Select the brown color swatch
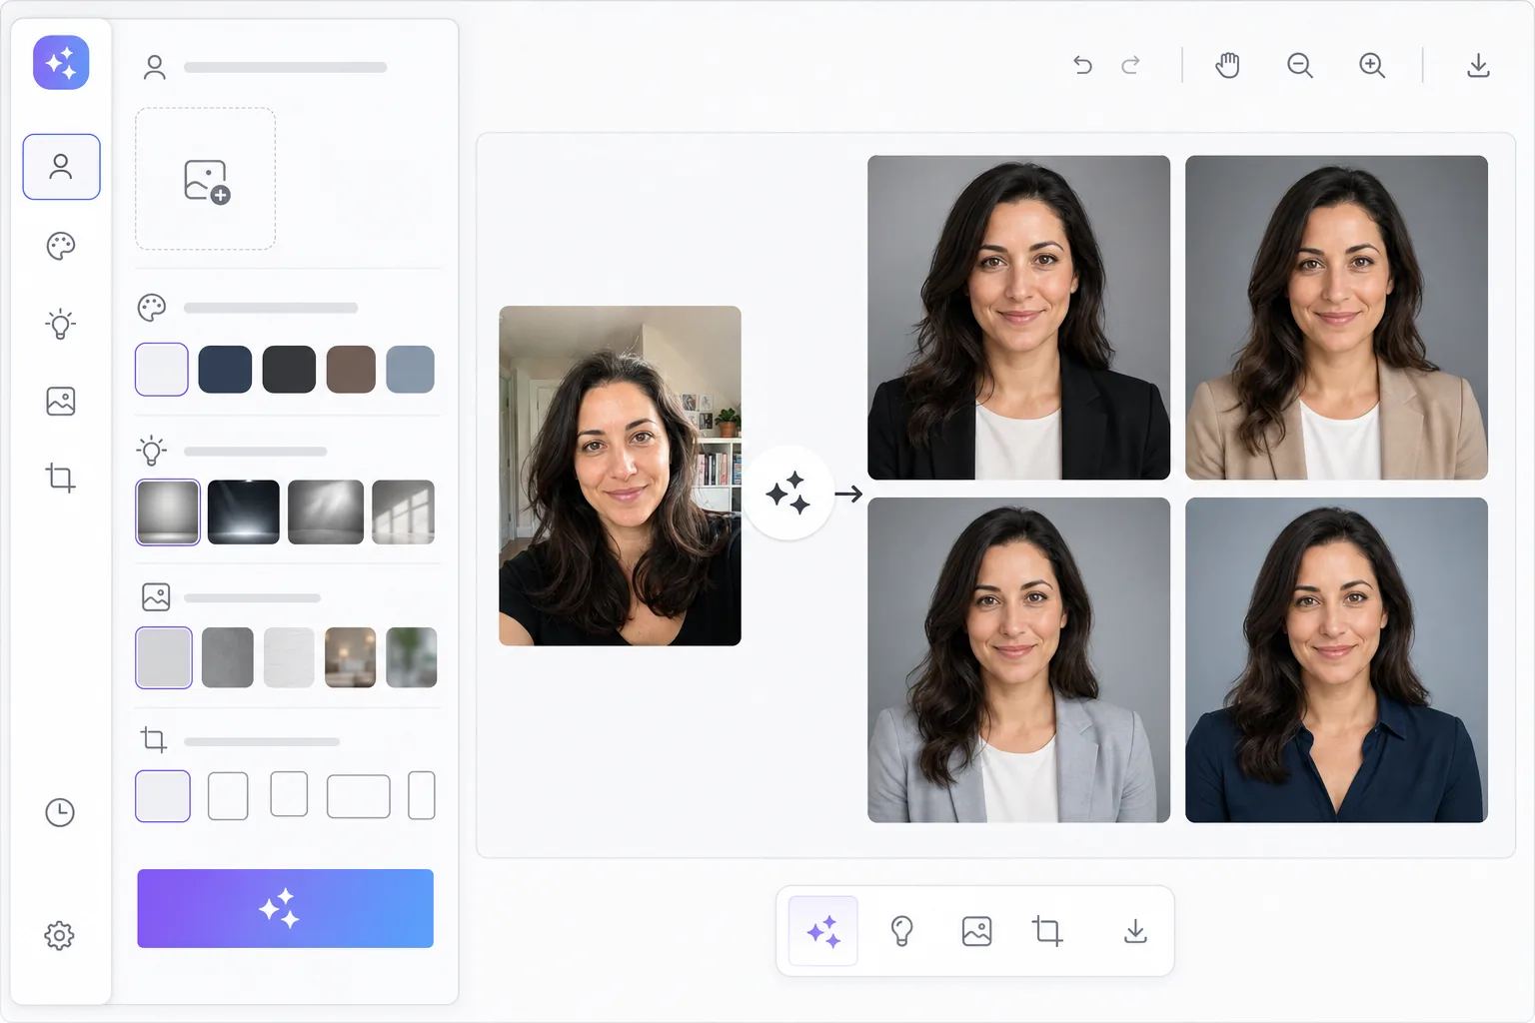The height and width of the screenshot is (1023, 1535). tap(351, 370)
